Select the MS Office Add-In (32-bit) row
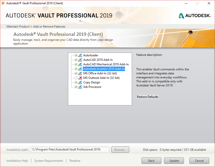 [x=100, y=73]
